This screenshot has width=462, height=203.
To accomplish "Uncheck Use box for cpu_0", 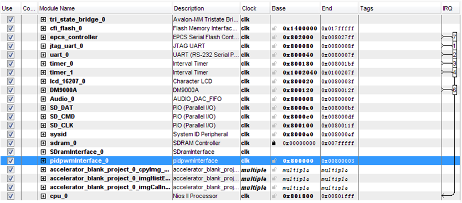I will pos(11,196).
